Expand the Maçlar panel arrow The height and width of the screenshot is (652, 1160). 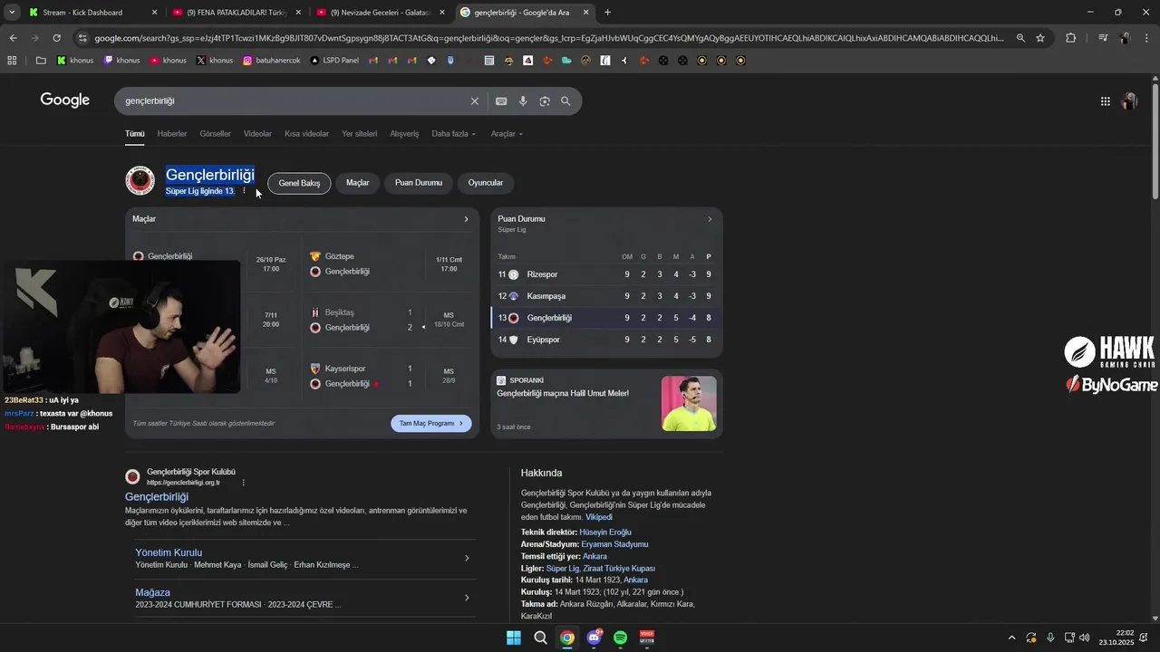pos(467,219)
